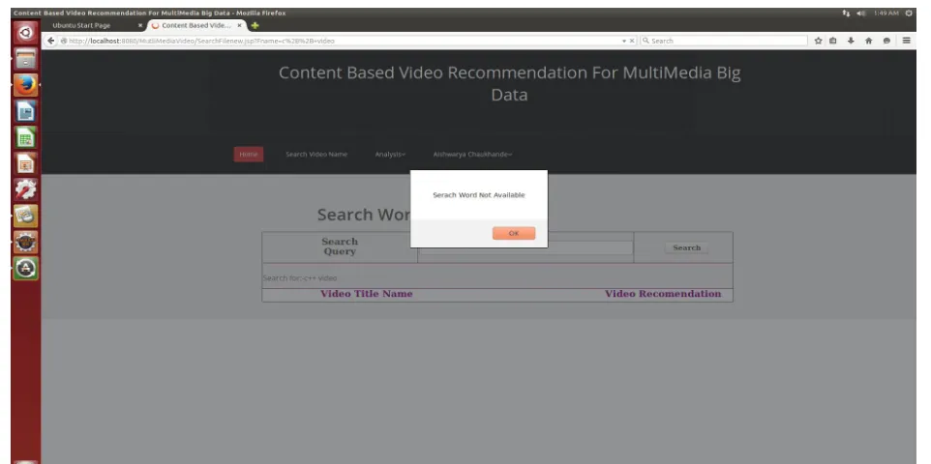Click OK in the alert dialog
Screen dimensions: 931x464
coord(514,233)
